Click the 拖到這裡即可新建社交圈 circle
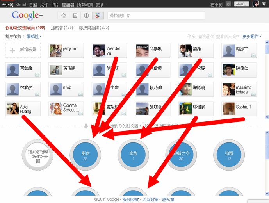This screenshot has height=203, width=269. [37, 155]
